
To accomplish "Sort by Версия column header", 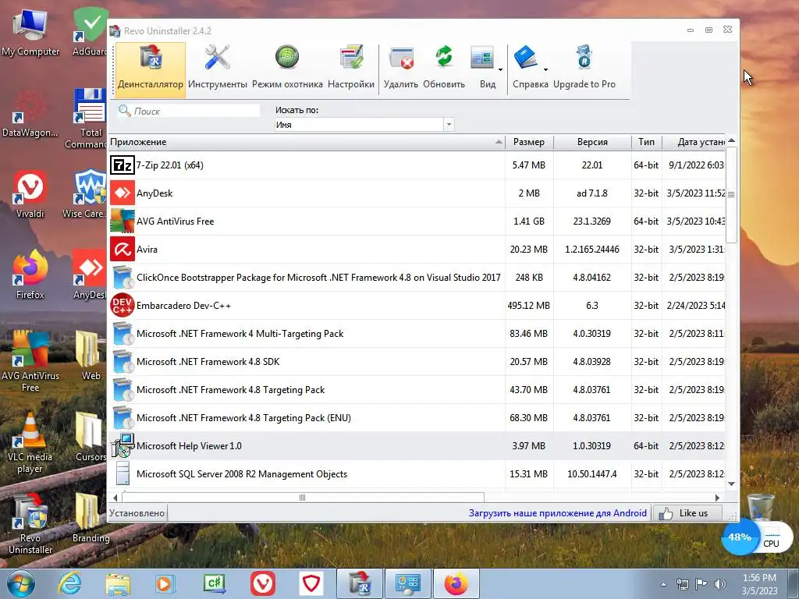I will (592, 142).
